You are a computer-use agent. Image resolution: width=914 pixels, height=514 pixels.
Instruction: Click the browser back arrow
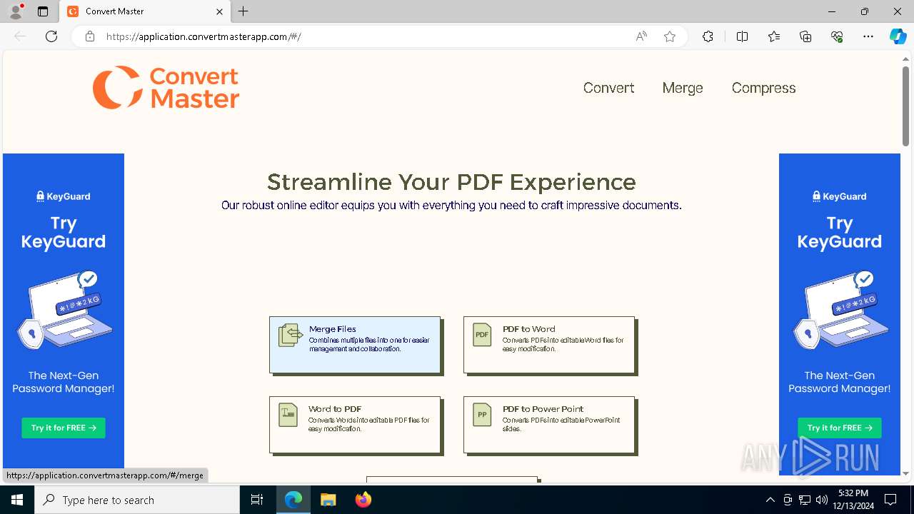[x=20, y=36]
